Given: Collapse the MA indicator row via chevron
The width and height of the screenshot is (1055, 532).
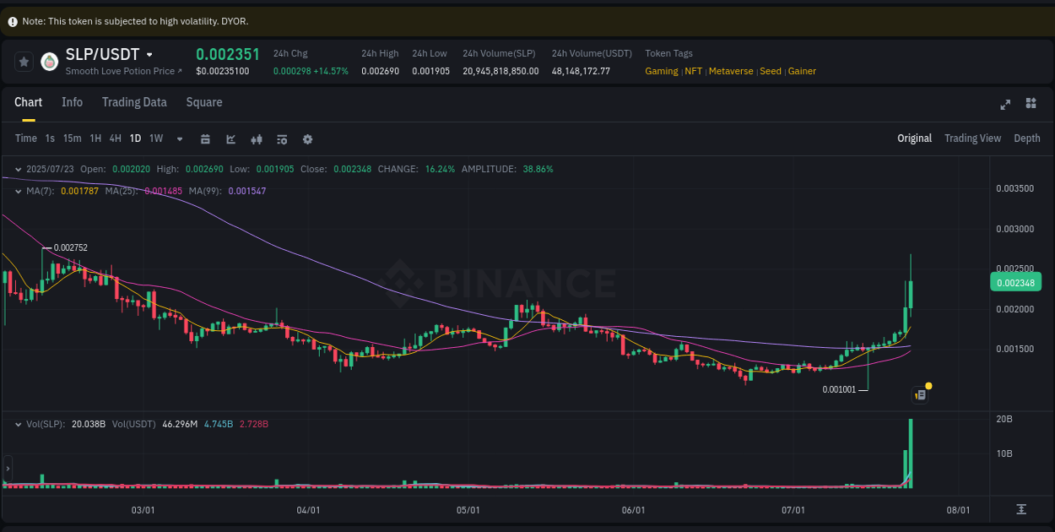Looking at the screenshot, I should (17, 191).
